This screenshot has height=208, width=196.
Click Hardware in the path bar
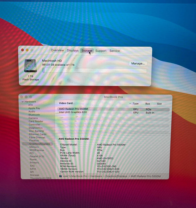coord(96,176)
